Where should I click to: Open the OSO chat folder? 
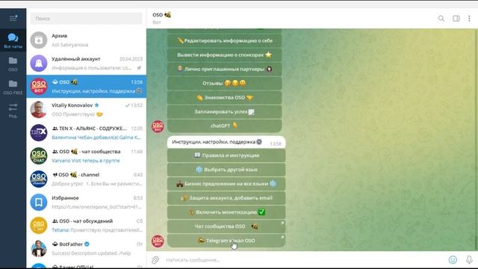tap(13, 64)
